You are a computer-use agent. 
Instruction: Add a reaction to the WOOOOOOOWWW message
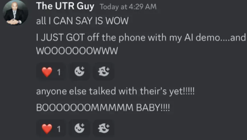pyautogui.click(x=79, y=71)
